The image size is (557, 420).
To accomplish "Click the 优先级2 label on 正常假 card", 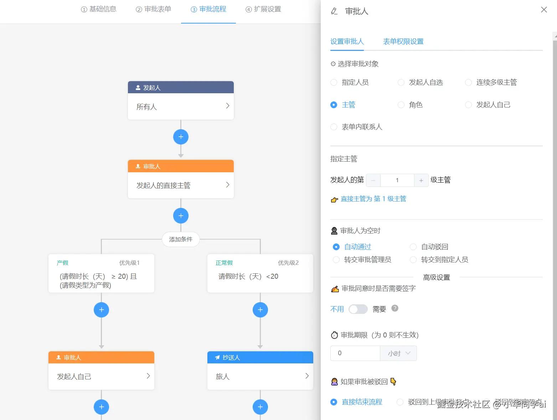I will coord(288,263).
